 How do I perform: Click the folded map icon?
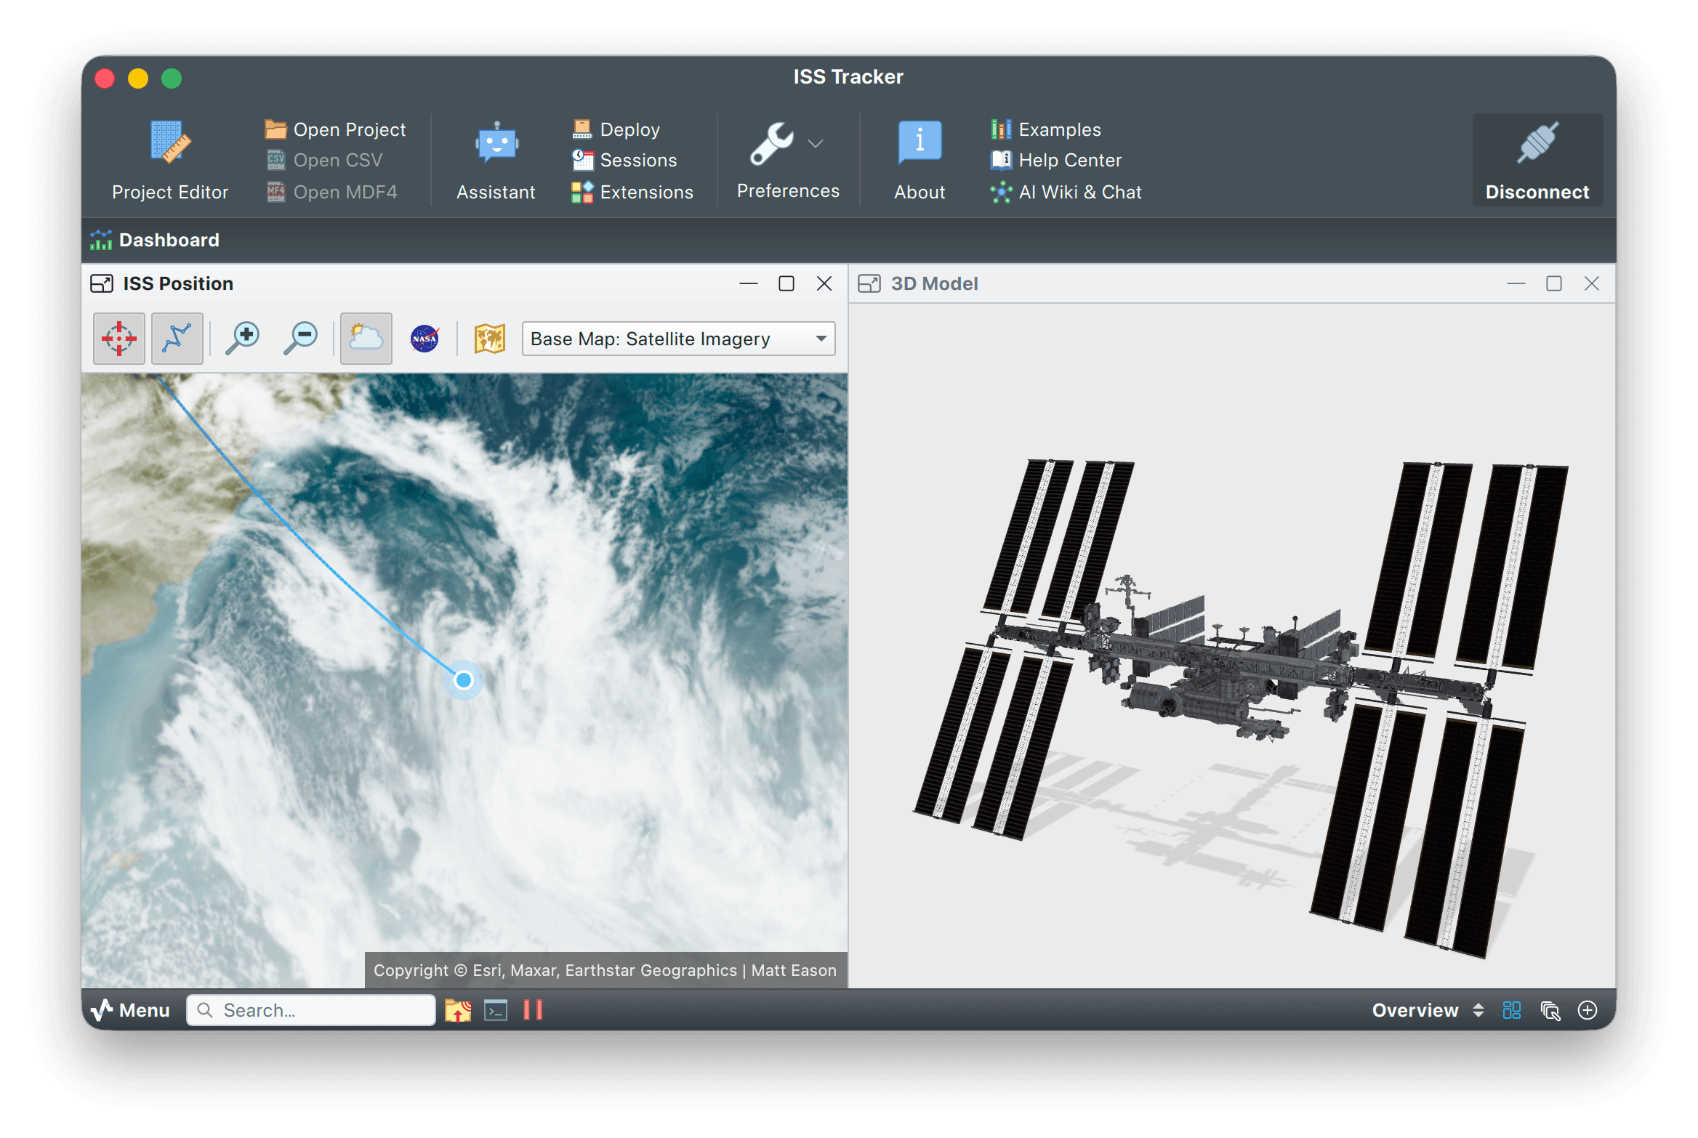pos(490,339)
